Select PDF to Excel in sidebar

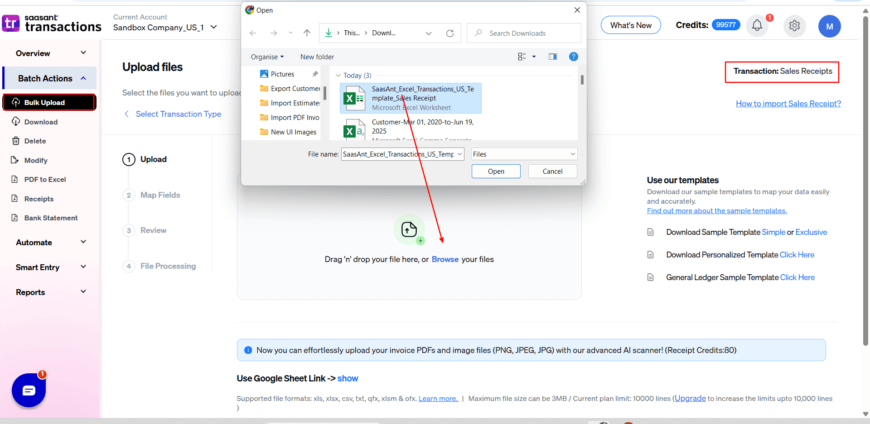click(x=45, y=179)
